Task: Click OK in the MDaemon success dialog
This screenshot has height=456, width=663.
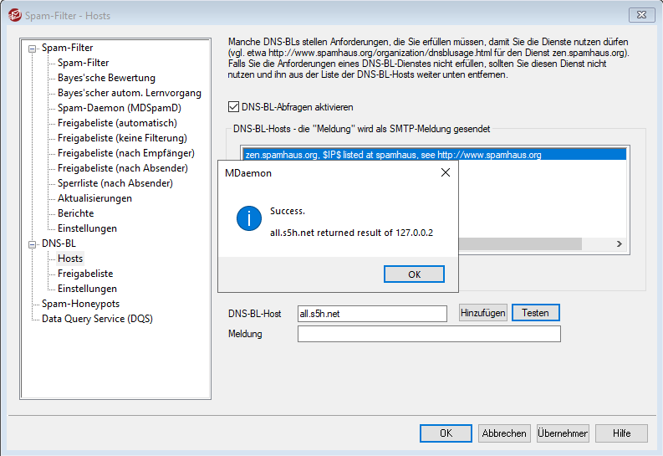Action: tap(414, 274)
